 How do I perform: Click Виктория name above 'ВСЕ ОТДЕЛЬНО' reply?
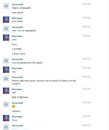17,89
